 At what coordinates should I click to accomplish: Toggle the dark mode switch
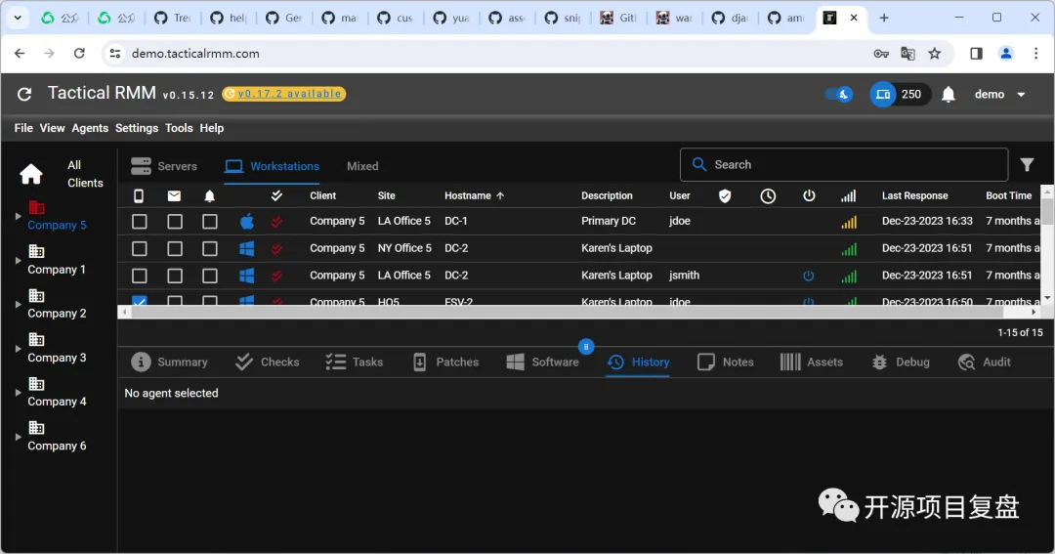[x=838, y=95]
